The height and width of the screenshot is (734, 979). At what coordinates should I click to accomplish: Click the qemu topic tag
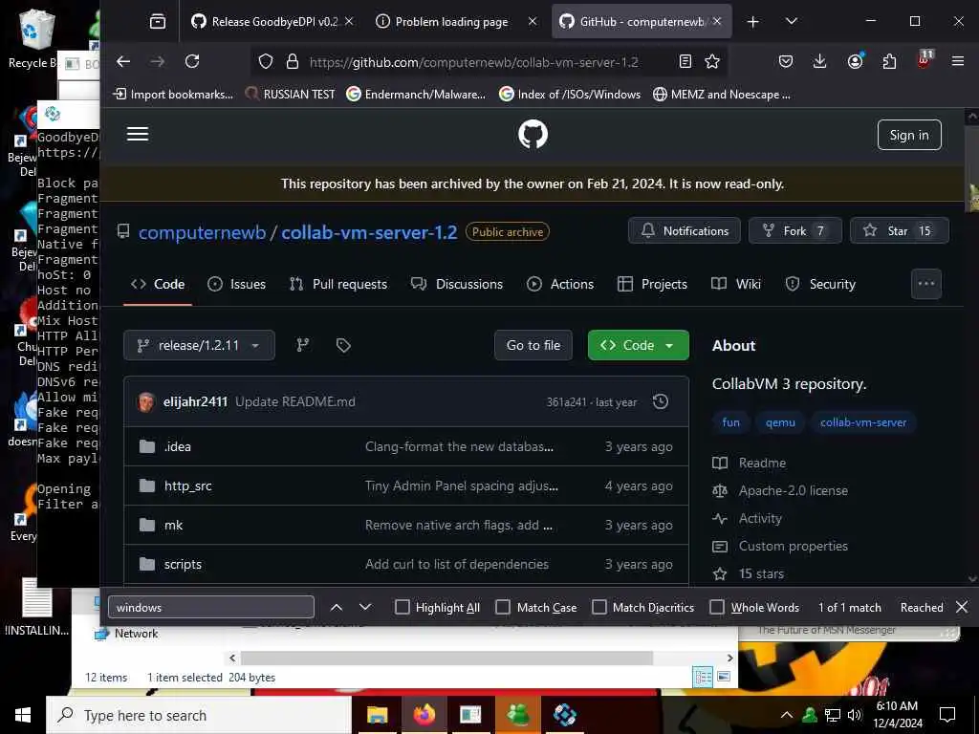click(x=780, y=422)
